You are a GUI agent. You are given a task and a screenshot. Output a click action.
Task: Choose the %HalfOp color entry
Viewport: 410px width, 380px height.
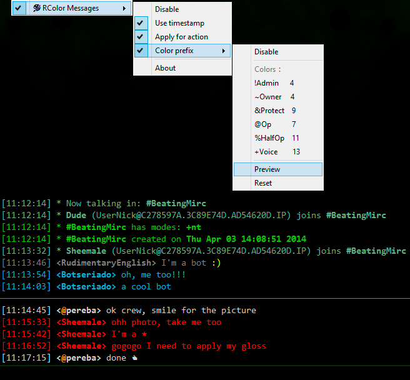[x=278, y=138]
